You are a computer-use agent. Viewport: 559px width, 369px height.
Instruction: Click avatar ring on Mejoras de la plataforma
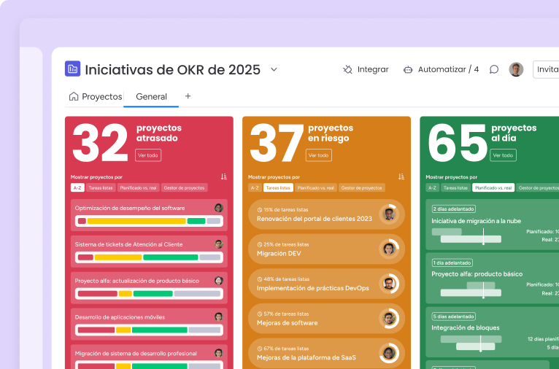pos(389,353)
